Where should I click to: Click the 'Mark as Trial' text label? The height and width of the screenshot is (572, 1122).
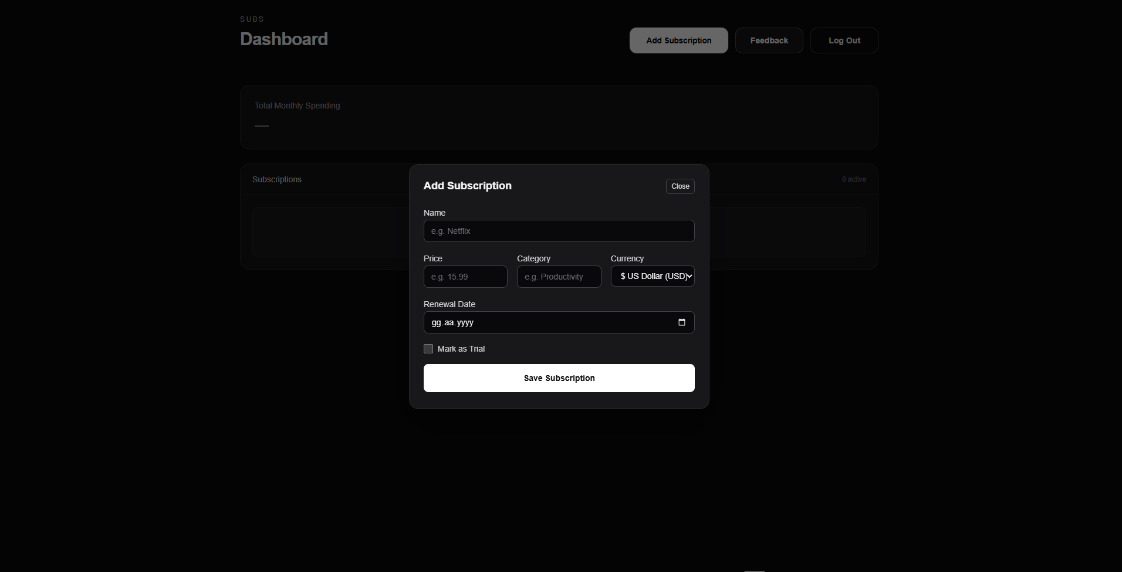461,349
